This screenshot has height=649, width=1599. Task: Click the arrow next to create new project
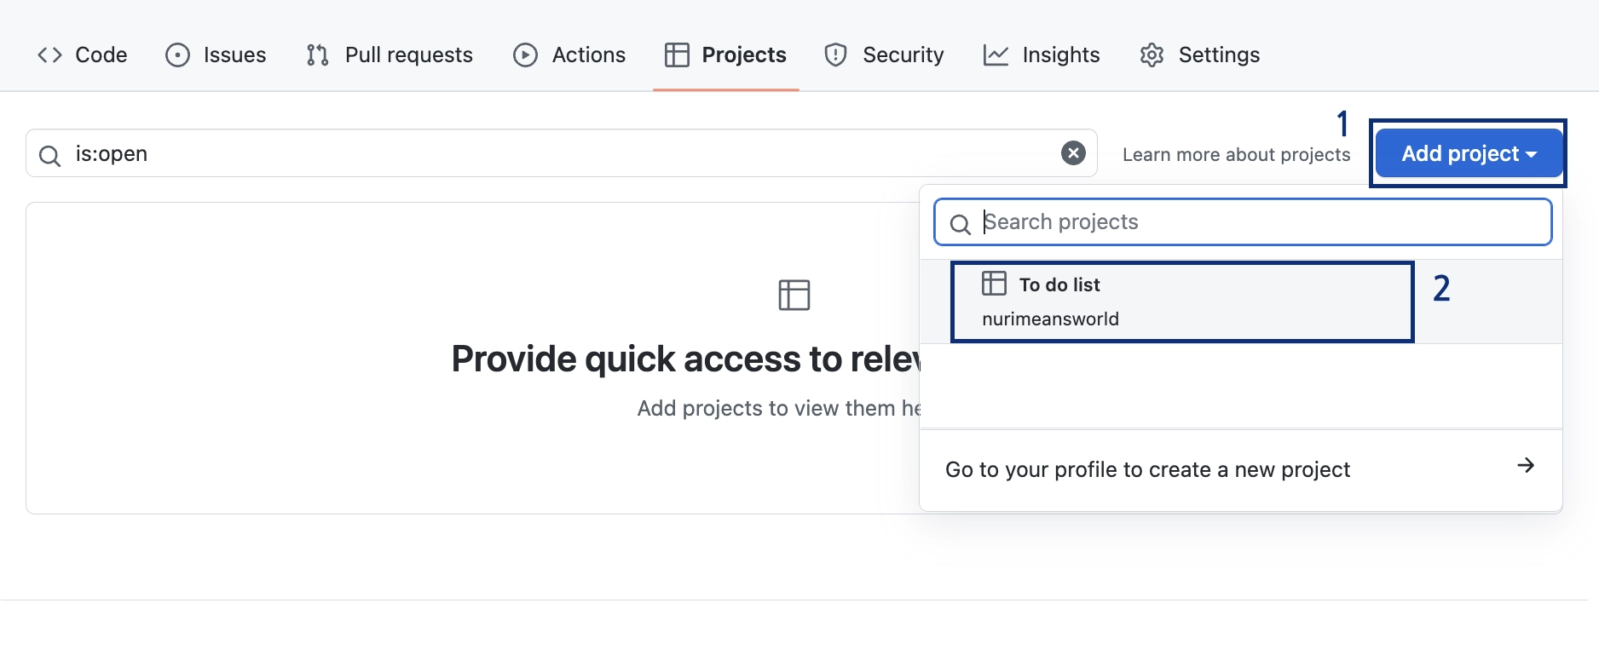point(1526,466)
